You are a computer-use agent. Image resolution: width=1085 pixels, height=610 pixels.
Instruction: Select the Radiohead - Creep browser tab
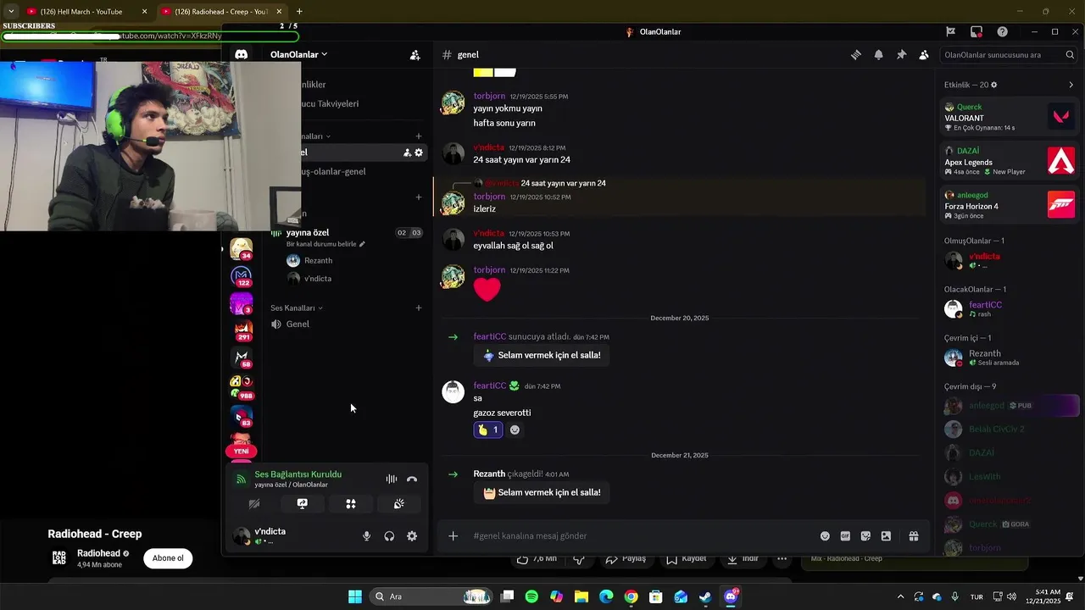click(x=222, y=12)
